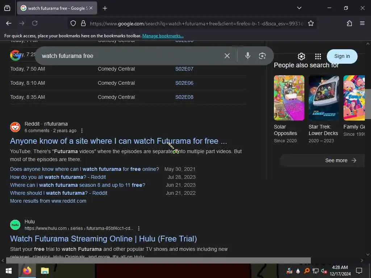Select 'Today, 8:10 AM' showtime text
This screenshot has height=278, width=371.
point(28,83)
